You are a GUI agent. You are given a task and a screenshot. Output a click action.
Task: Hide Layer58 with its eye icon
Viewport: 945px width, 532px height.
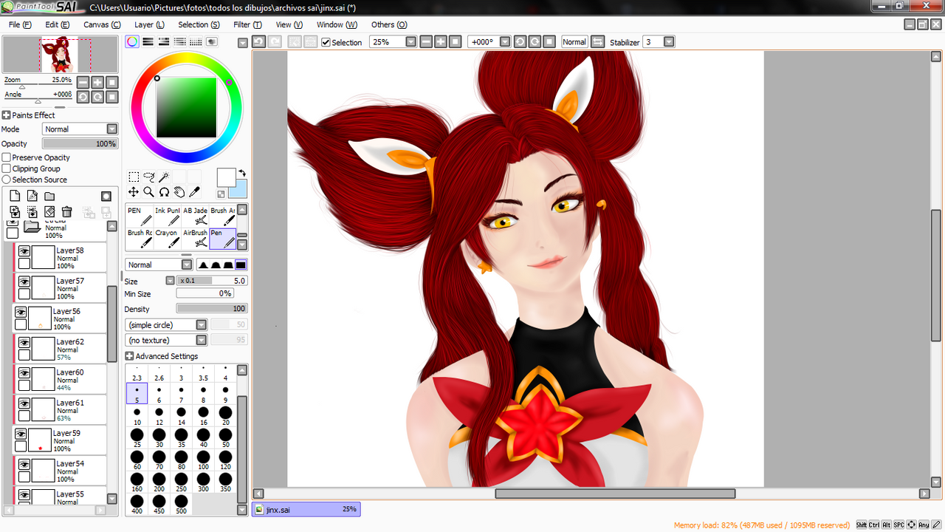[24, 251]
